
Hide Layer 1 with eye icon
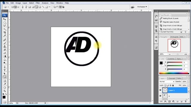click(160, 90)
